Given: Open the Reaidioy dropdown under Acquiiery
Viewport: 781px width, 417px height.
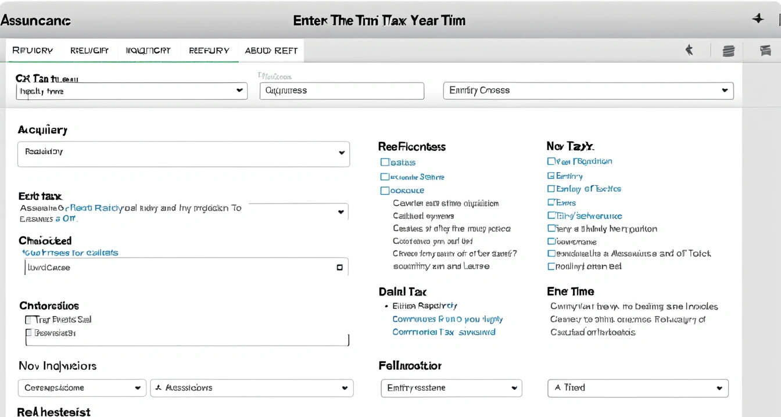Looking at the screenshot, I should point(184,154).
